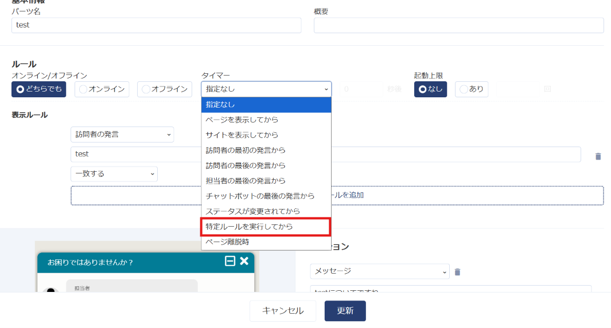Viewport: 611px width, 328px height.
Task: Open the メッセージ action type dropdown
Action: (x=380, y=271)
